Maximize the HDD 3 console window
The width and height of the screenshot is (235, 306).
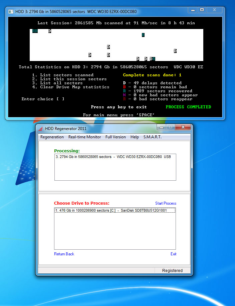[x=202, y=10]
